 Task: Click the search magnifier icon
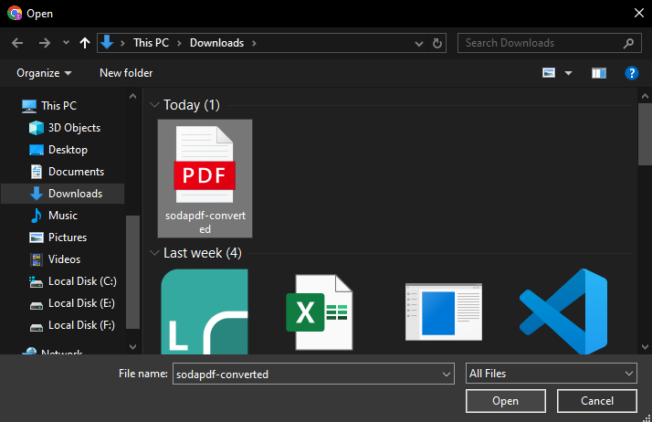click(628, 43)
